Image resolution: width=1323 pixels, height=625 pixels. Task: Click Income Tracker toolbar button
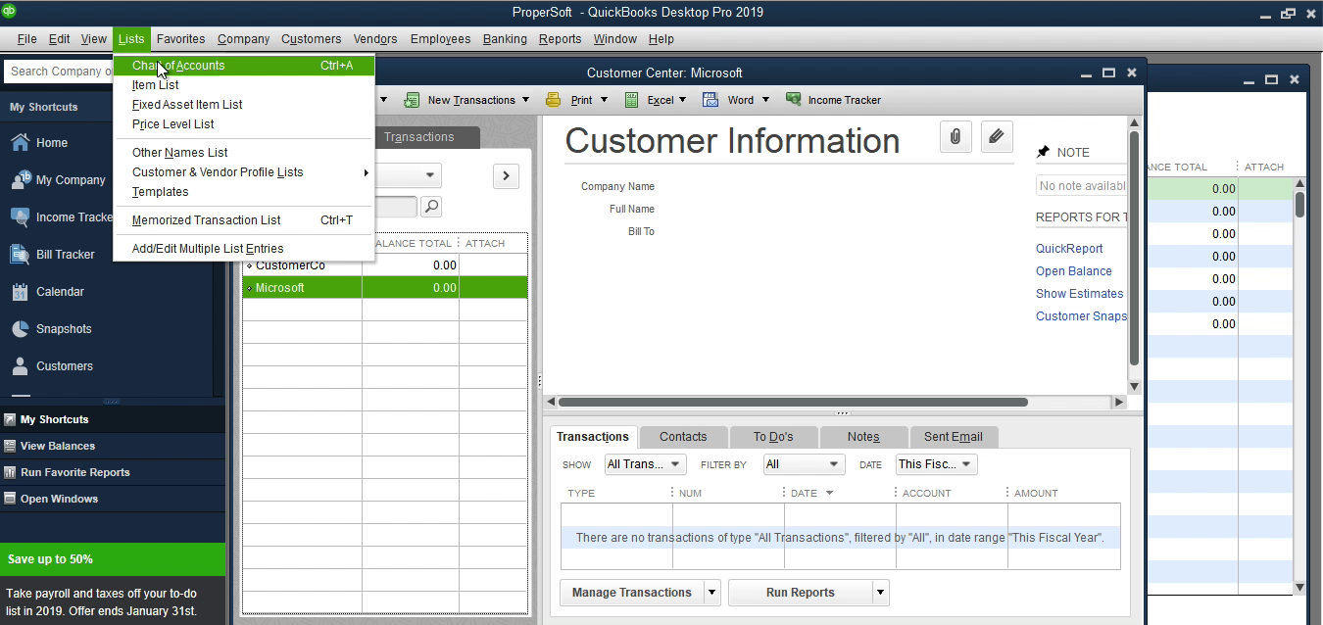[x=834, y=100]
